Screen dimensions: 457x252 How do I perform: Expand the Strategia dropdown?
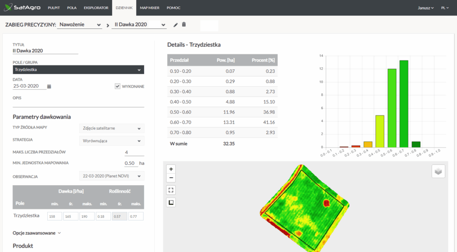click(x=111, y=141)
